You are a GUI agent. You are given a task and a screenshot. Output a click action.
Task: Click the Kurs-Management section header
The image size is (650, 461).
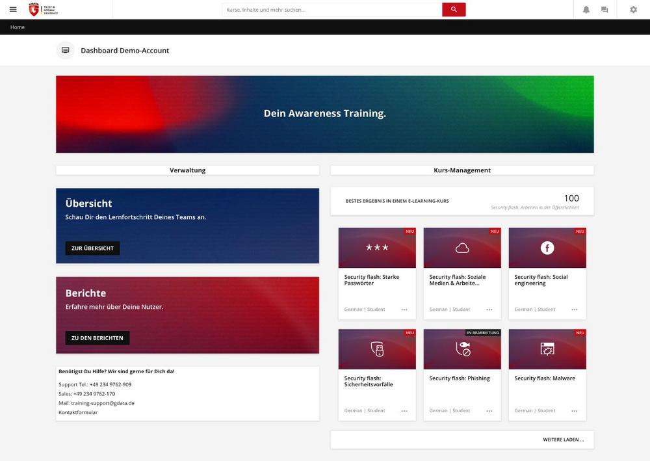point(461,170)
